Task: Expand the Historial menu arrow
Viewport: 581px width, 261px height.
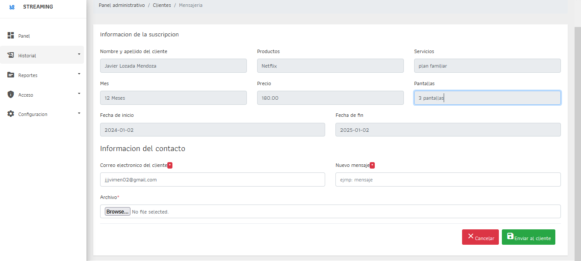Action: pos(79,54)
